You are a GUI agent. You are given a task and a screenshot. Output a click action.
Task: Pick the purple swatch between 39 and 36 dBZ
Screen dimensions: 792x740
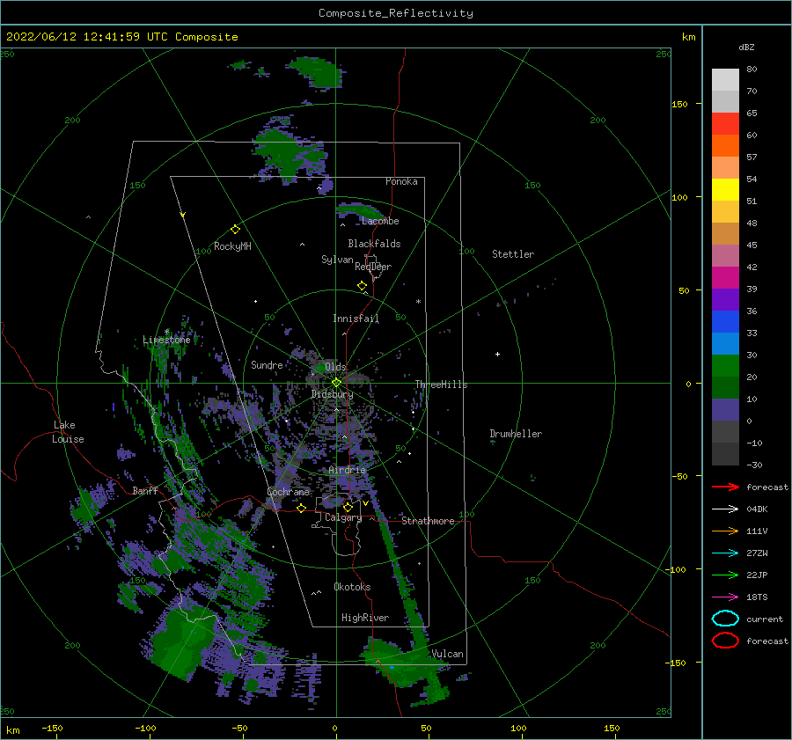[725, 300]
